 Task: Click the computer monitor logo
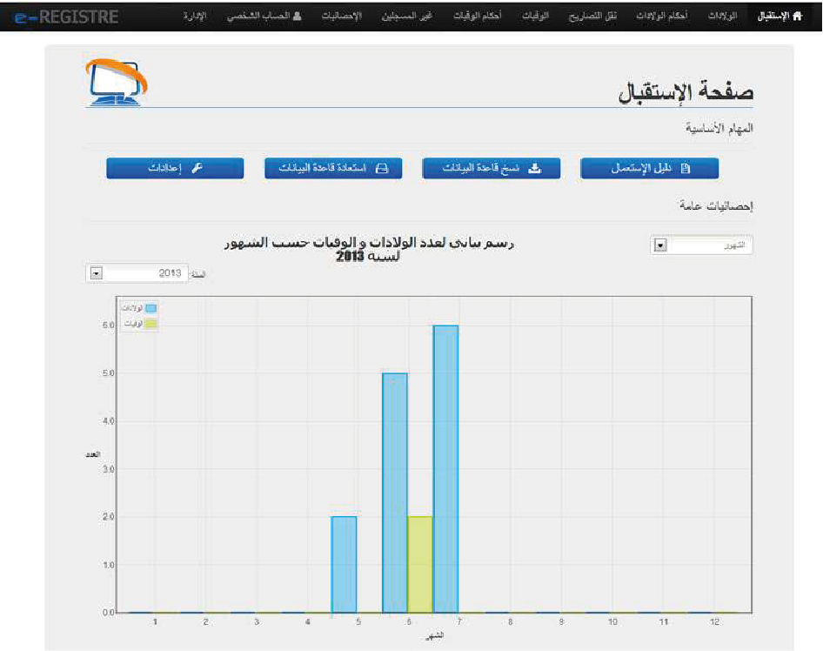[x=116, y=82]
